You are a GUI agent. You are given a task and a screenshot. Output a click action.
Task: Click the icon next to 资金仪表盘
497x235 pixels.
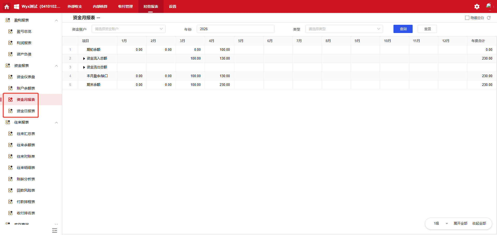click(x=10, y=77)
